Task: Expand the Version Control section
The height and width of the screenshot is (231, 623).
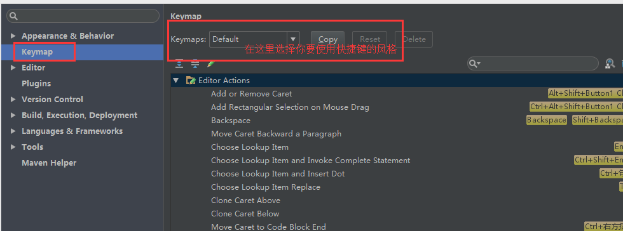Action: coord(13,100)
